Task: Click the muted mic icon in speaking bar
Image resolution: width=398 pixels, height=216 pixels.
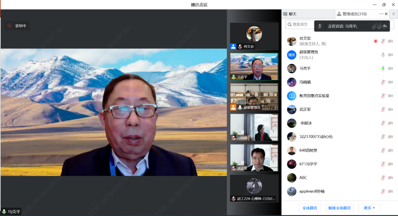Action: point(320,26)
